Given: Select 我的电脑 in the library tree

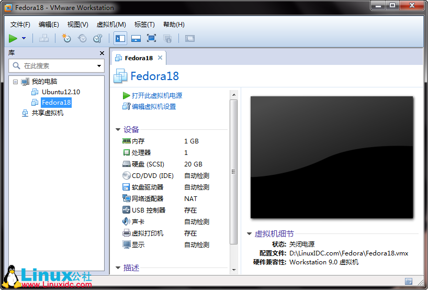Looking at the screenshot, I should pos(44,81).
